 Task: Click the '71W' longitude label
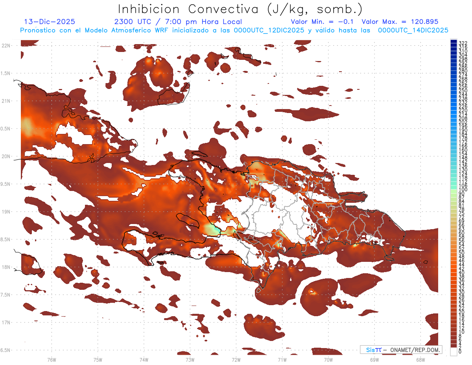coord(282,360)
